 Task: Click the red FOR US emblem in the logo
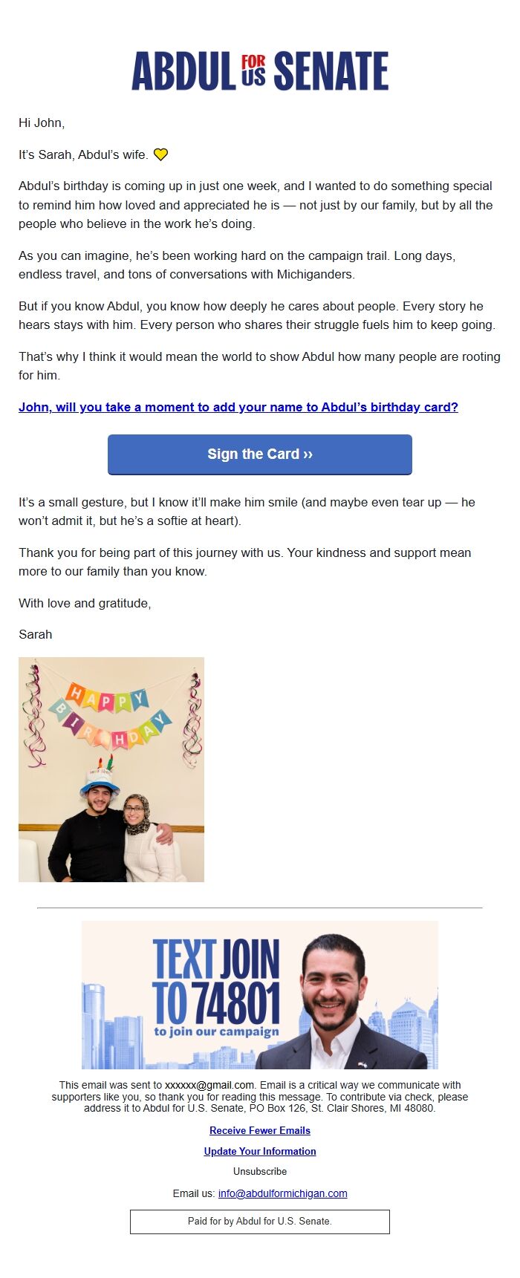[253, 71]
